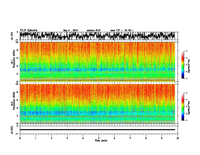Click time axis tick label "3"
Image resolution: width=200 pixels, height=155 pixels.
point(67,138)
